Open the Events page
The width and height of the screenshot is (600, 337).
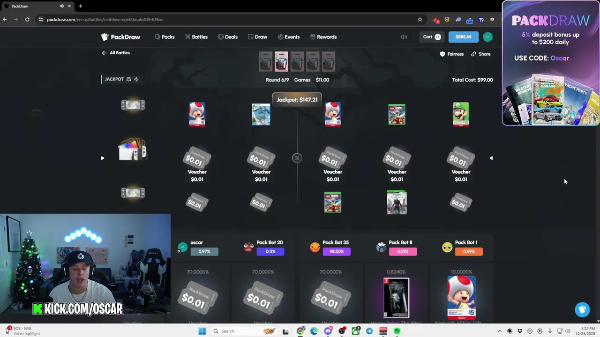(x=288, y=37)
